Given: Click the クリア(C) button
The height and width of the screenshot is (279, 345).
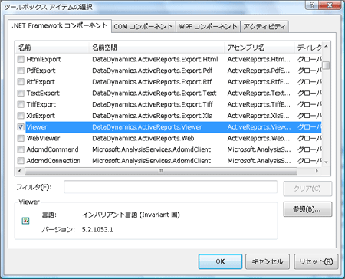Looking at the screenshot, I should point(307,189).
